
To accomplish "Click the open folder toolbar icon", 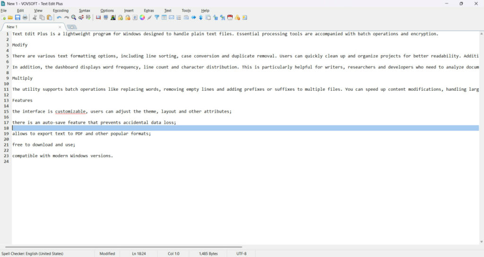I will click(10, 17).
